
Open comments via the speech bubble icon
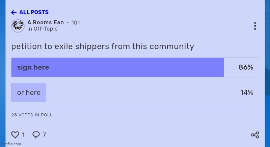click(36, 135)
